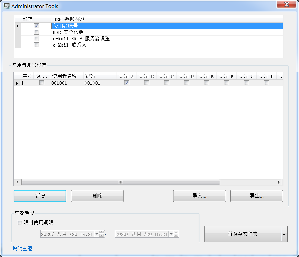Enable 类别 B for user 001001

pos(147,83)
